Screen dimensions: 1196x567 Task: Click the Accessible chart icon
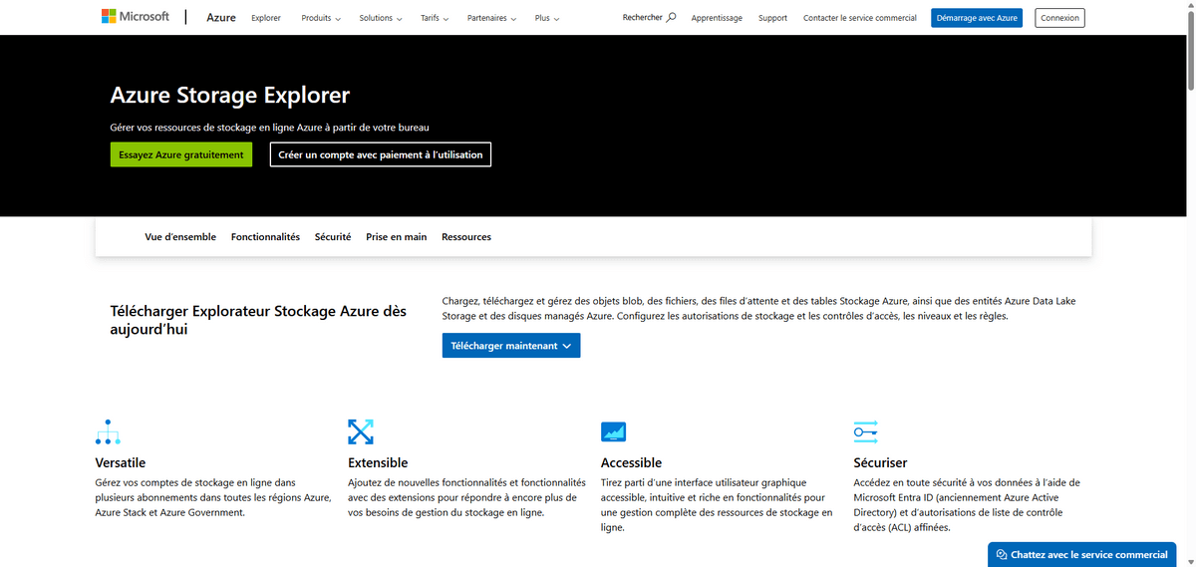tap(613, 432)
